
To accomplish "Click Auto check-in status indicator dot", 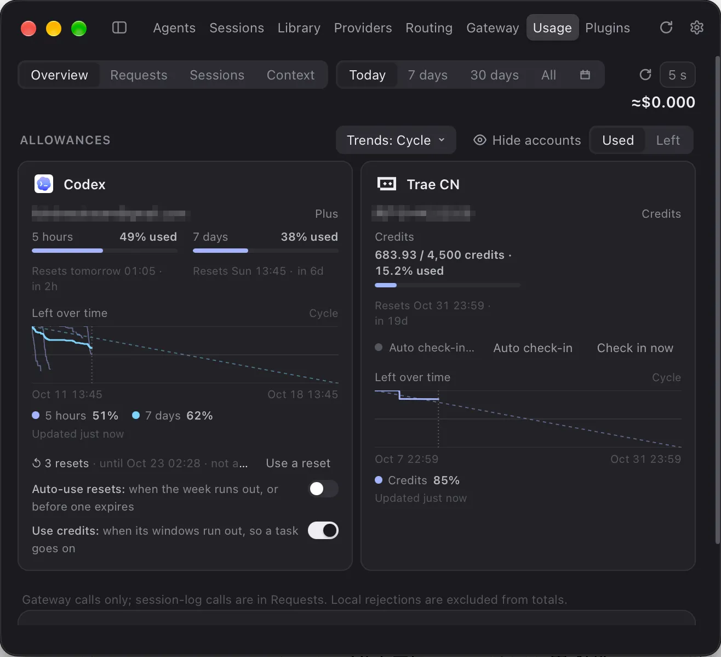I will click(x=379, y=347).
